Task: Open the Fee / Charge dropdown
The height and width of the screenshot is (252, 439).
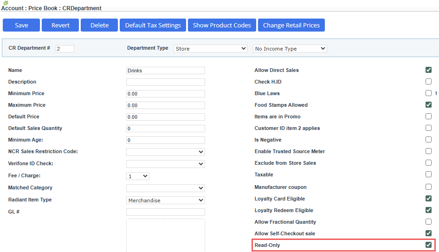Action: 138,176
